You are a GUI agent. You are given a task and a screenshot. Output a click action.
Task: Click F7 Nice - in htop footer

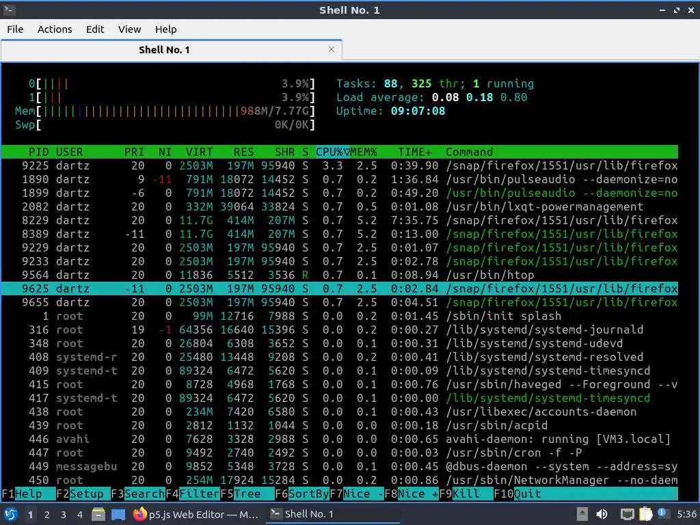tap(357, 494)
